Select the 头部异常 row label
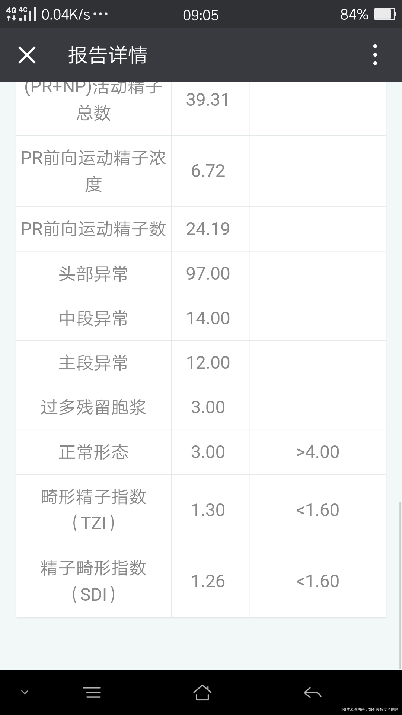 [x=93, y=274]
